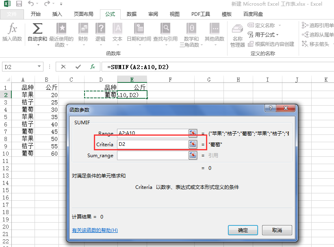
Task: Open the Lookup & Reference (查找与引用) icon
Action: coord(165,28)
